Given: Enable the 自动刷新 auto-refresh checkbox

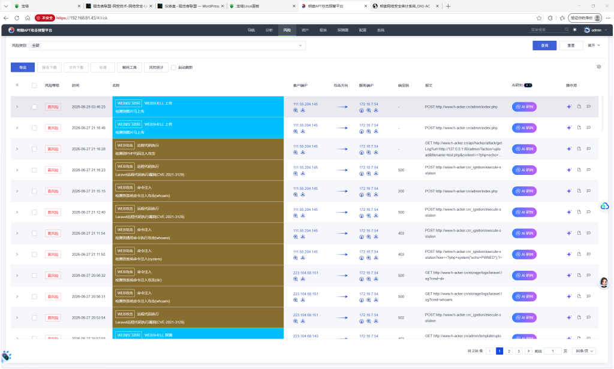Looking at the screenshot, I should [x=173, y=67].
